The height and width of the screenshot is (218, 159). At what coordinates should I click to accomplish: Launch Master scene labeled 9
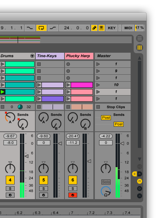(98, 71)
